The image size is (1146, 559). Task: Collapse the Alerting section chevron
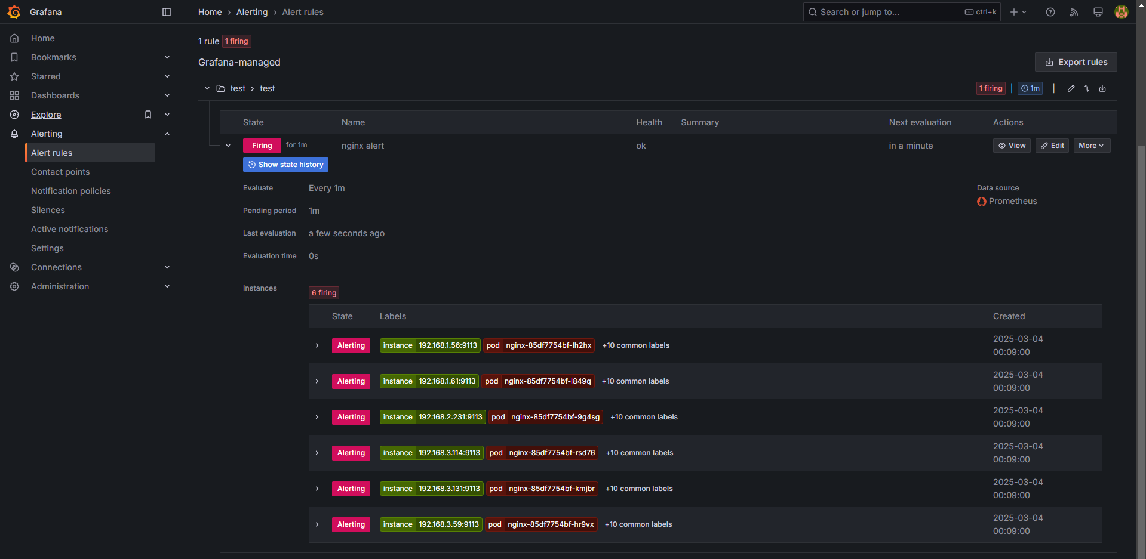167,134
